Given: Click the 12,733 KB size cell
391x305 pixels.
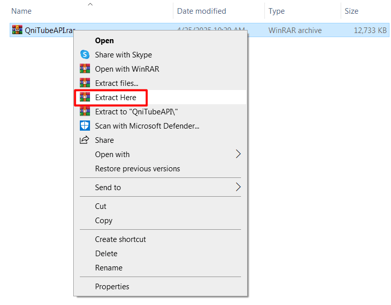Looking at the screenshot, I should [370, 30].
